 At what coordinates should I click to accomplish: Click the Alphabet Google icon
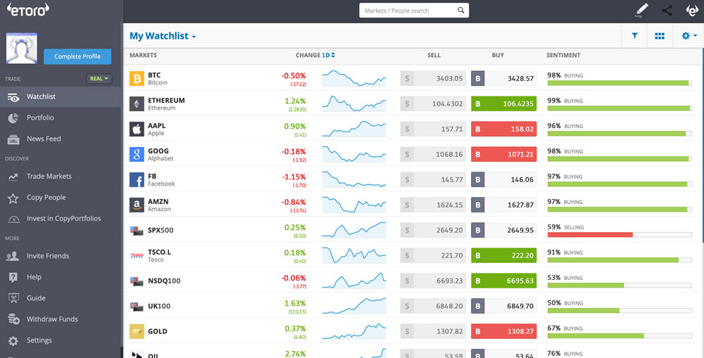pyautogui.click(x=137, y=154)
